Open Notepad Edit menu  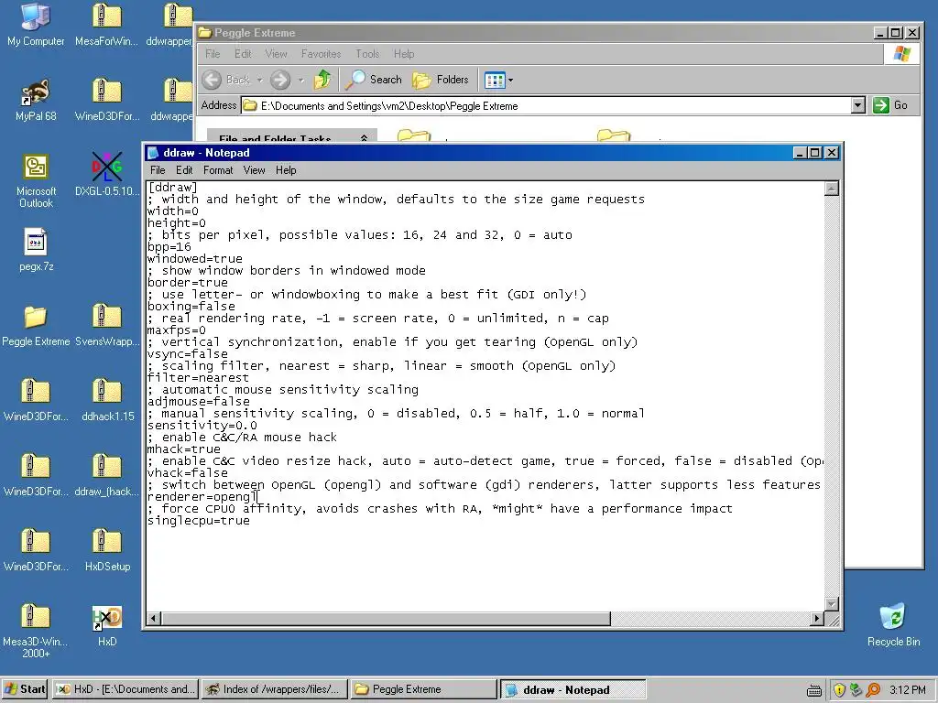183,170
